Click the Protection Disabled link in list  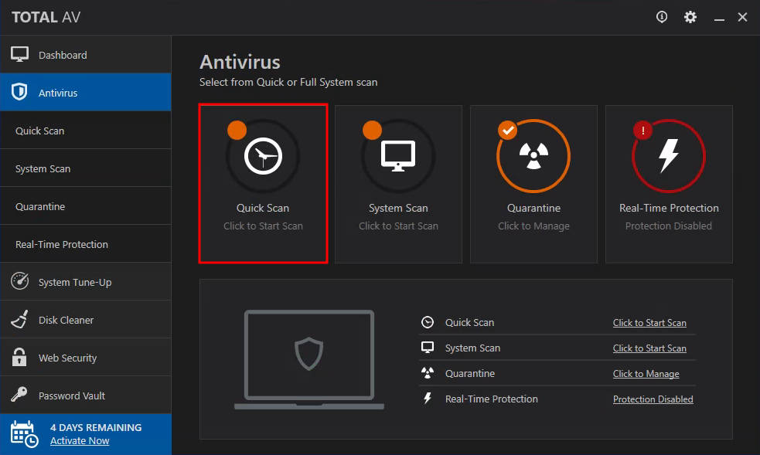point(653,399)
